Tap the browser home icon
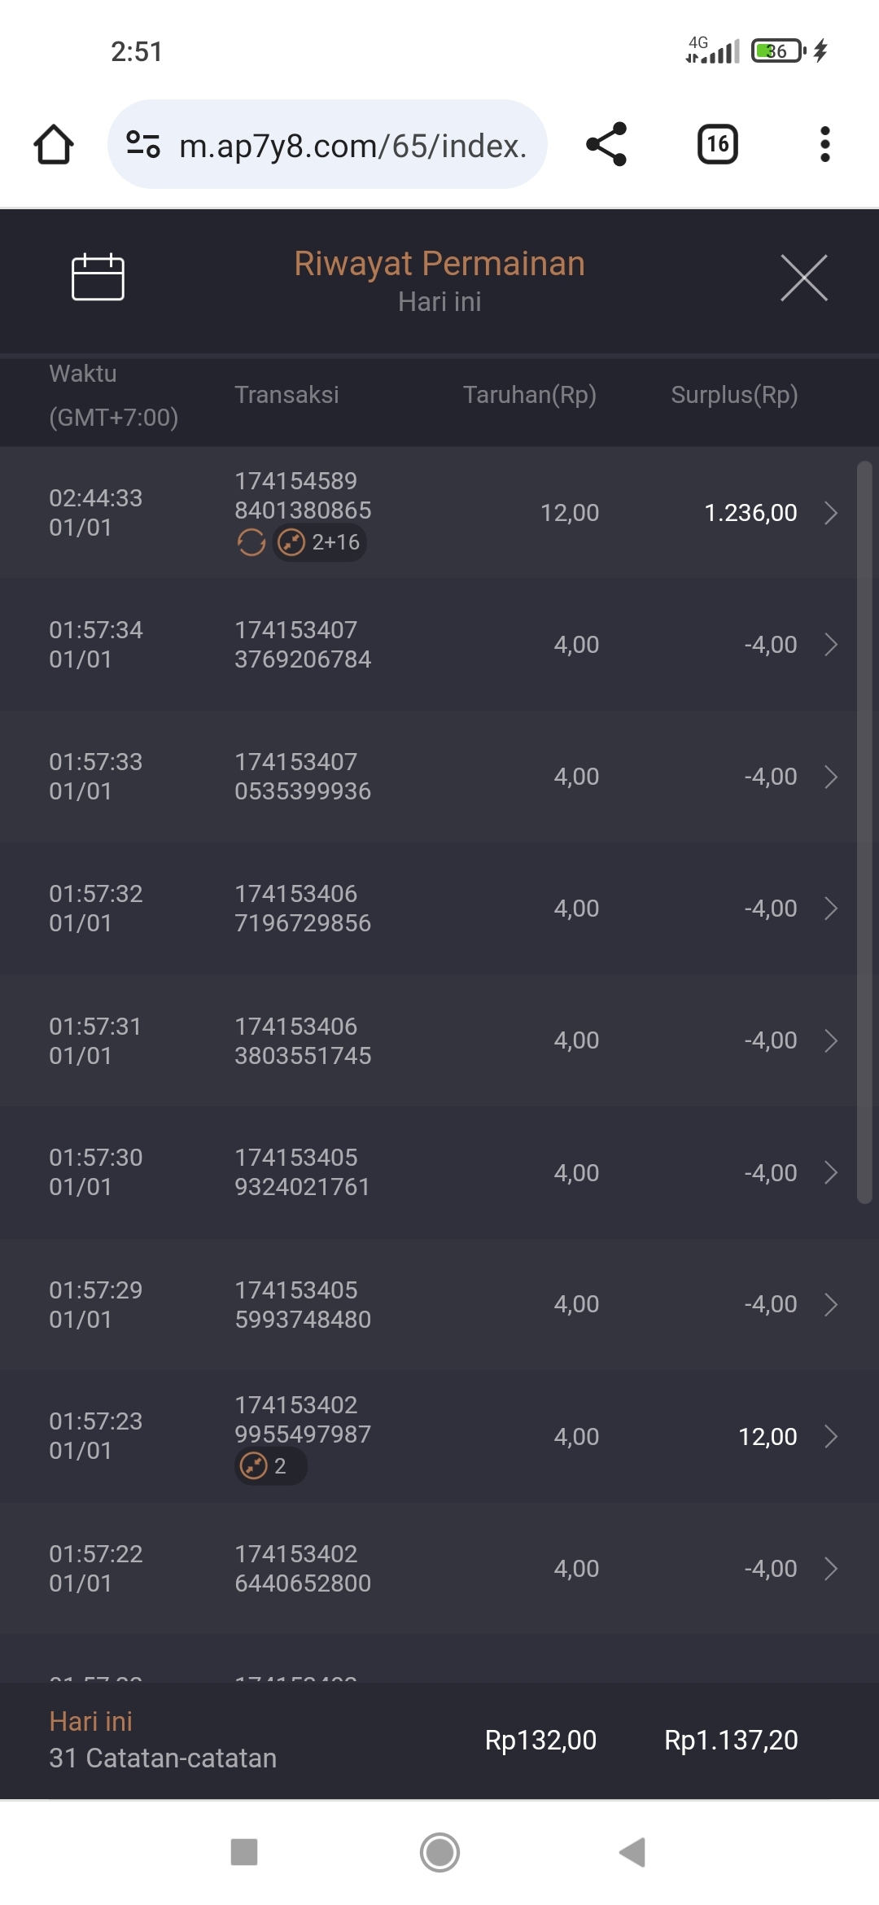Screen dimensions: 879x1905 pos(54,145)
